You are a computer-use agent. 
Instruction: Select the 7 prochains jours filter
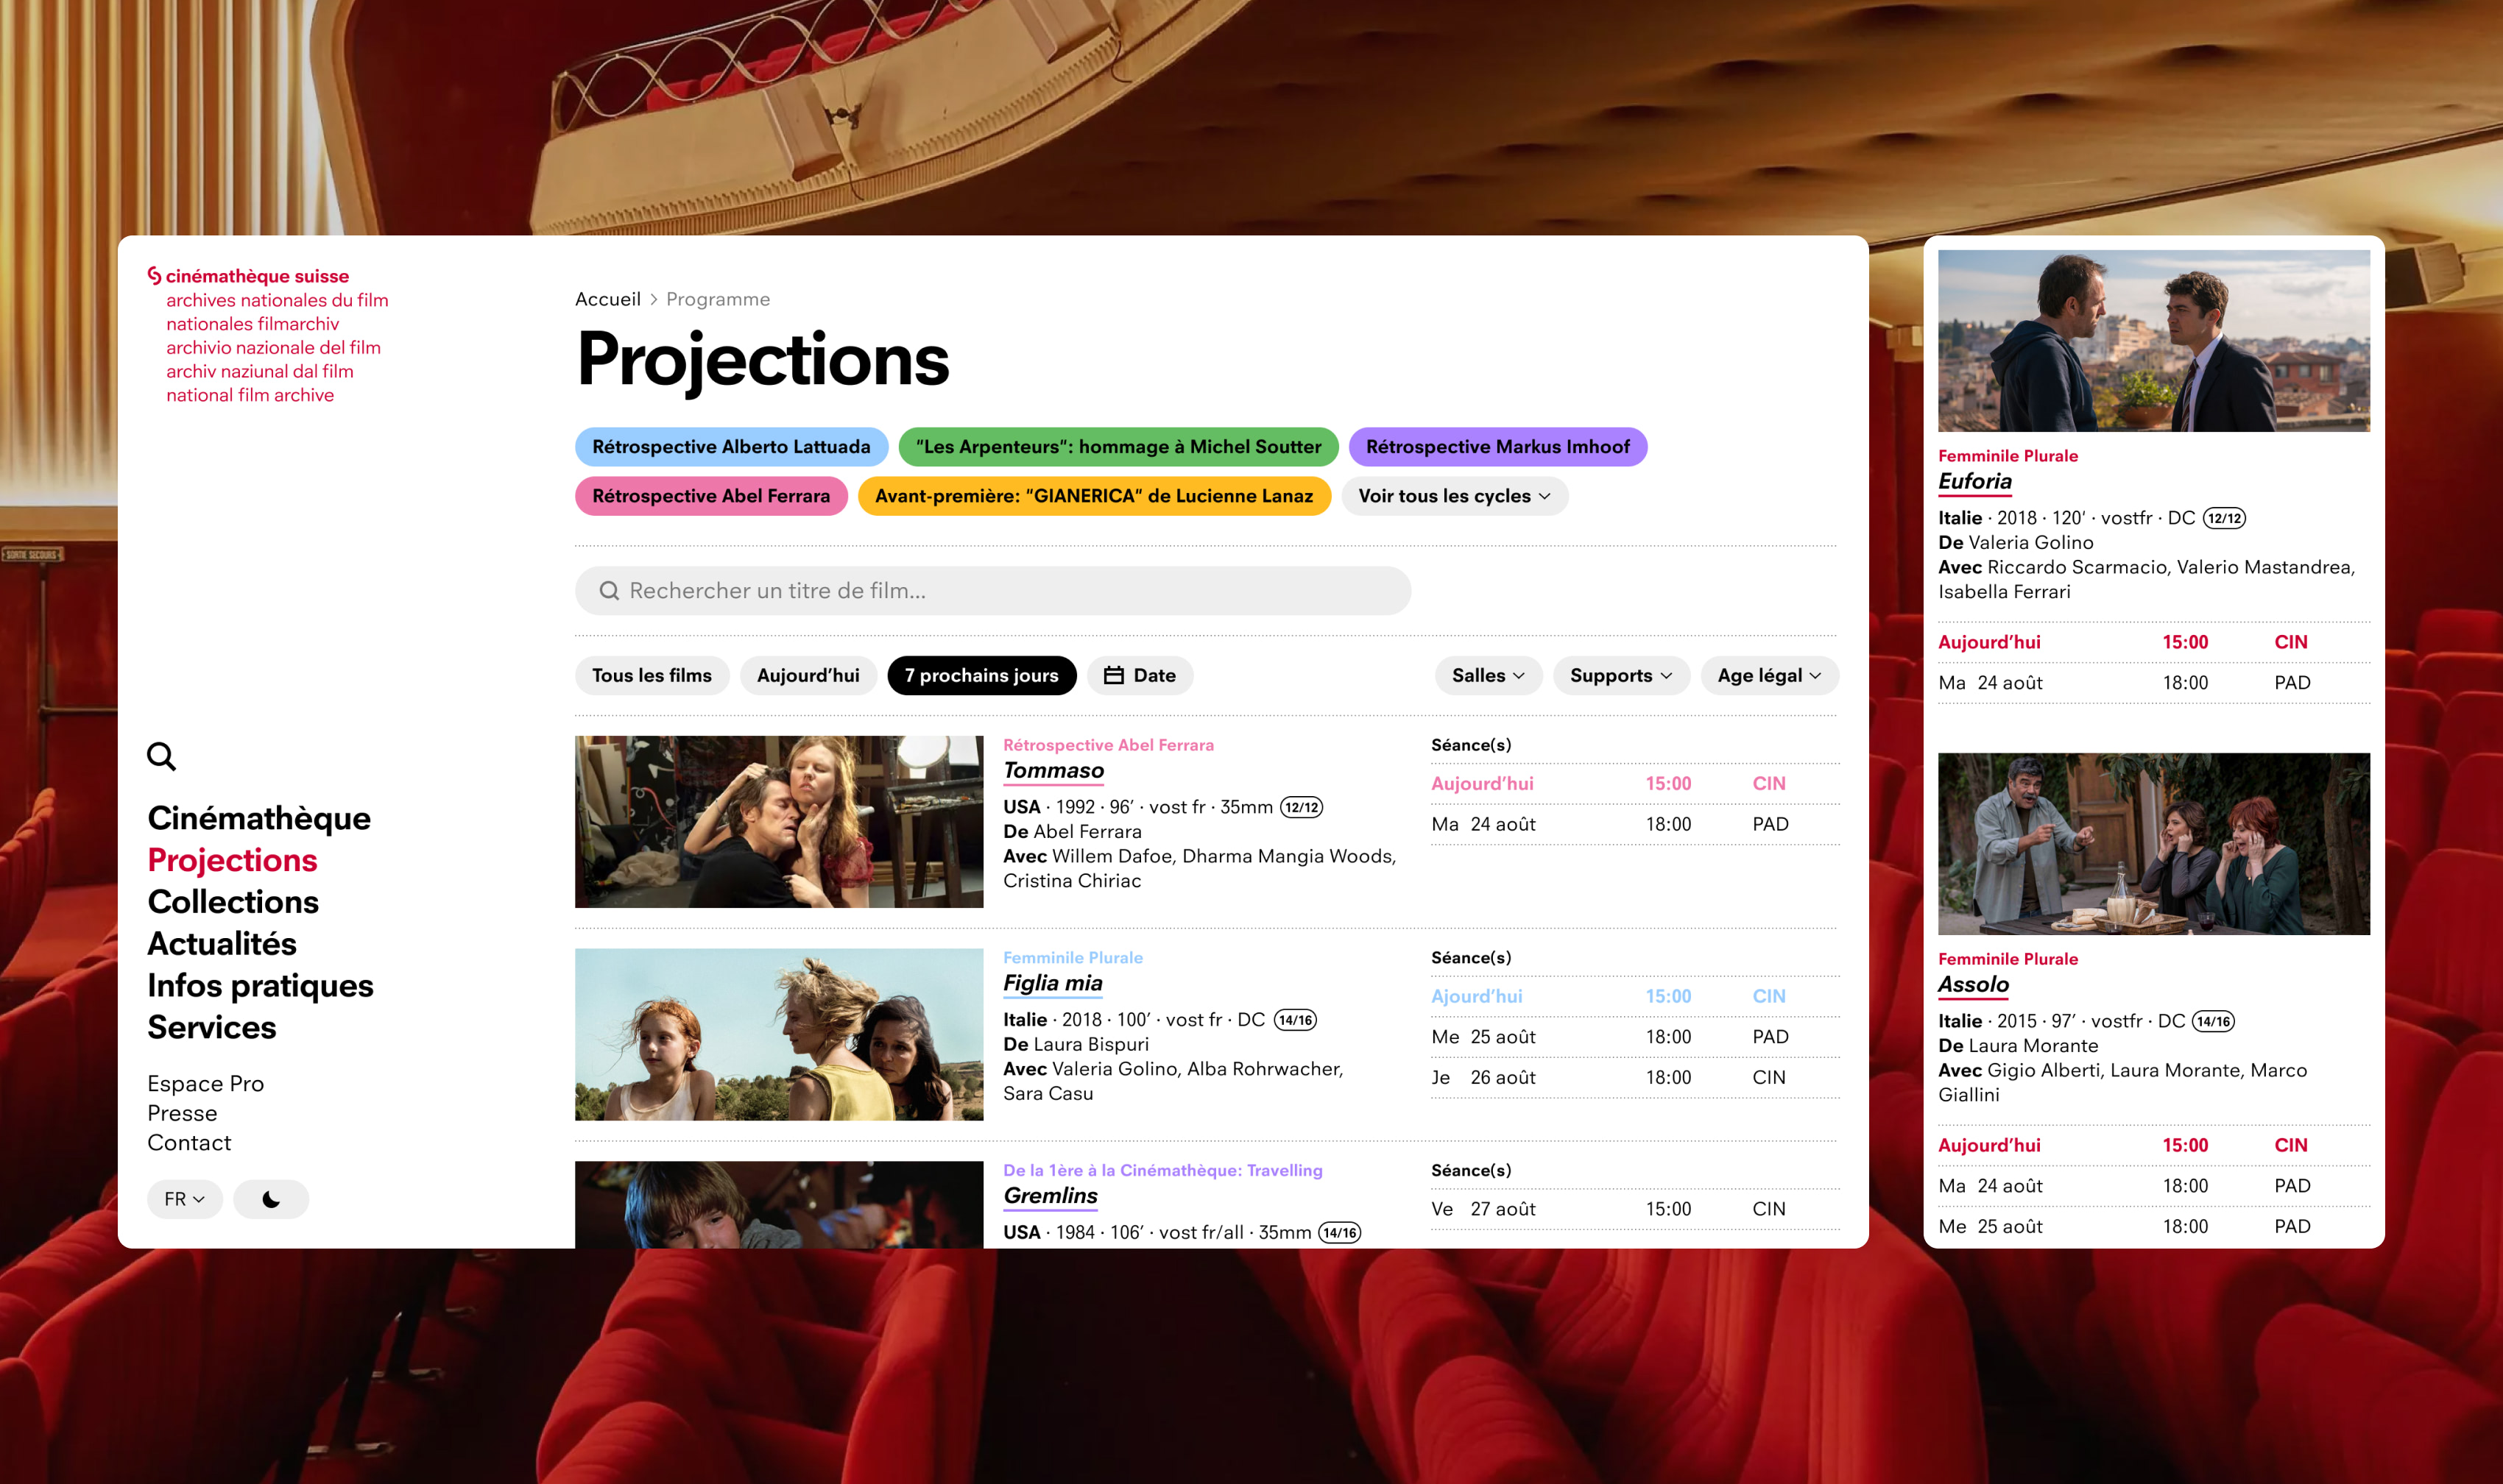[x=981, y=676]
